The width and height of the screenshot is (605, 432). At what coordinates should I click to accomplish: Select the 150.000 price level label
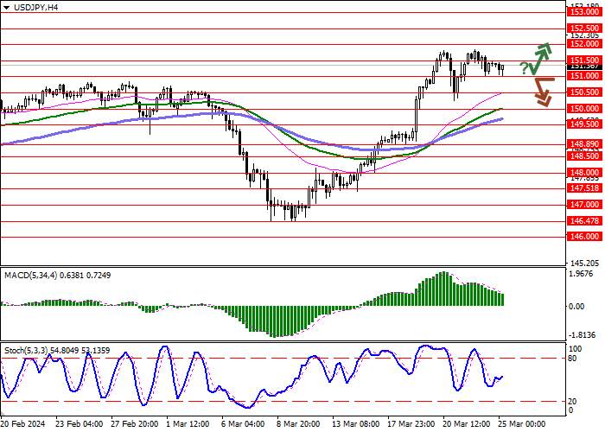pyautogui.click(x=584, y=109)
